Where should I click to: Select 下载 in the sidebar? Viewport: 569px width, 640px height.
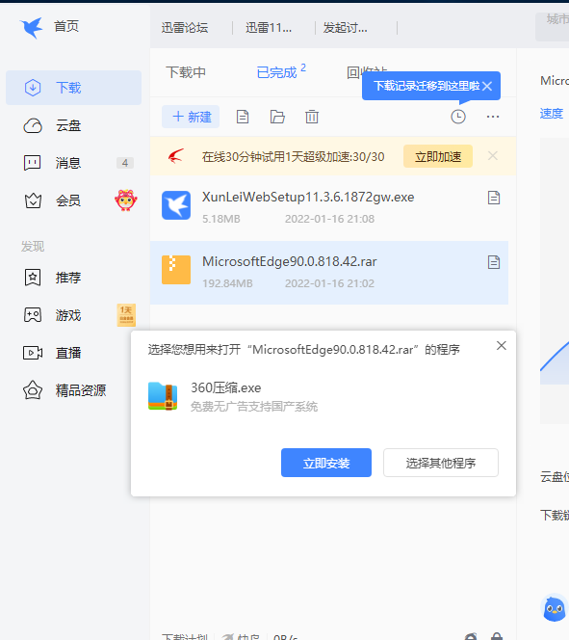click(x=73, y=88)
